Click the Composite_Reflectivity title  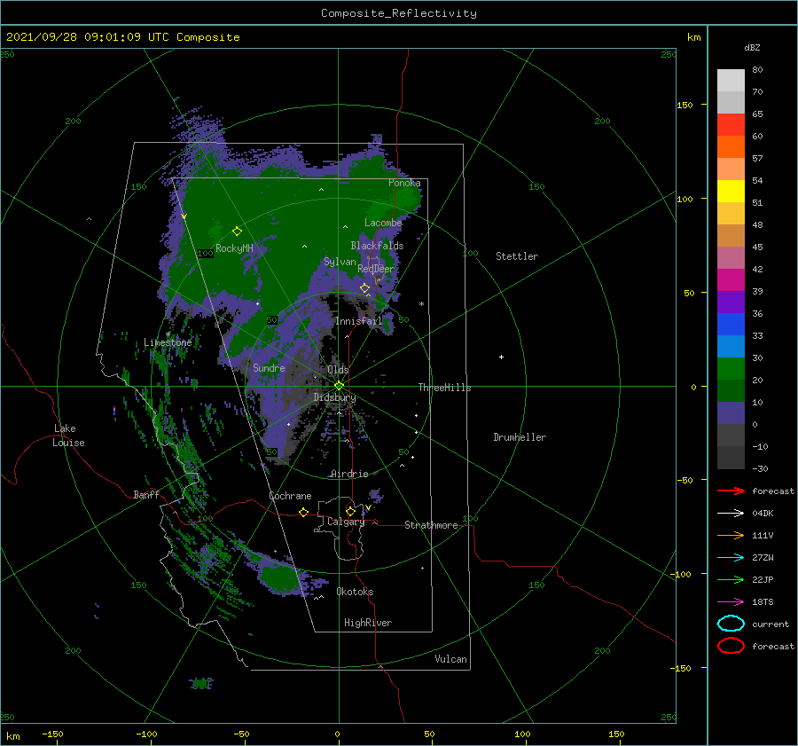(x=398, y=13)
